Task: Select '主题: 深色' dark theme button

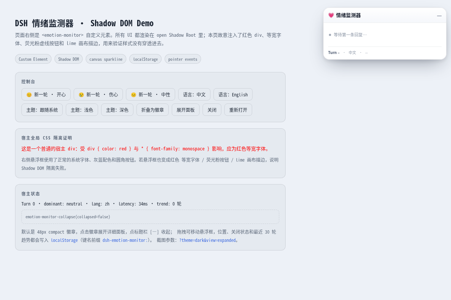Action: 117,110
